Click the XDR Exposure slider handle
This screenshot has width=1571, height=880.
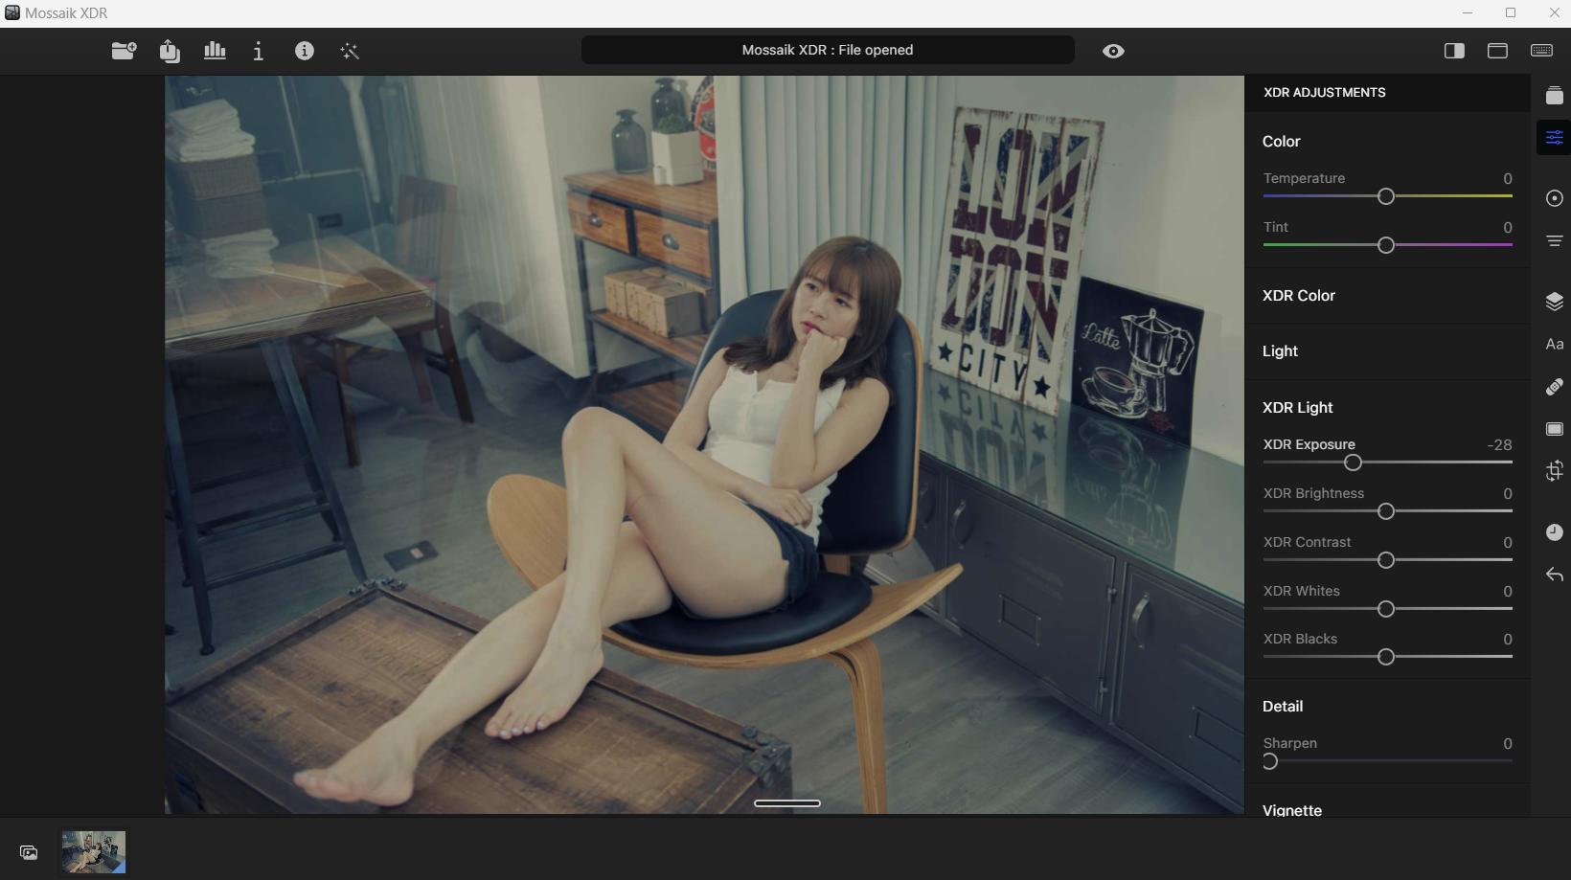1353,463
